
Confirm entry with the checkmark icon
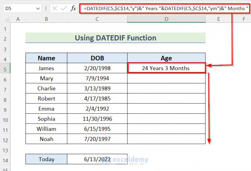click(x=64, y=8)
